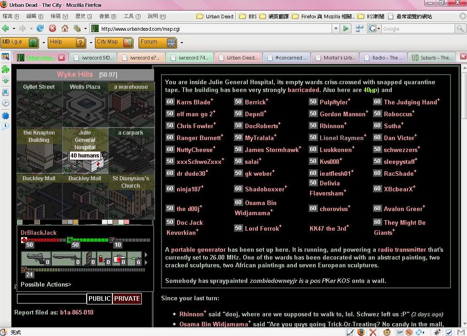The image size is (467, 336).
Task: Switch to the Radio tab
Action: 384,58
